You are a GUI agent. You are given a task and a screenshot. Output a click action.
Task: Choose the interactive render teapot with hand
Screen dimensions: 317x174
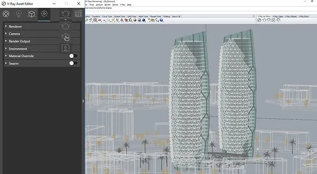(66, 37)
